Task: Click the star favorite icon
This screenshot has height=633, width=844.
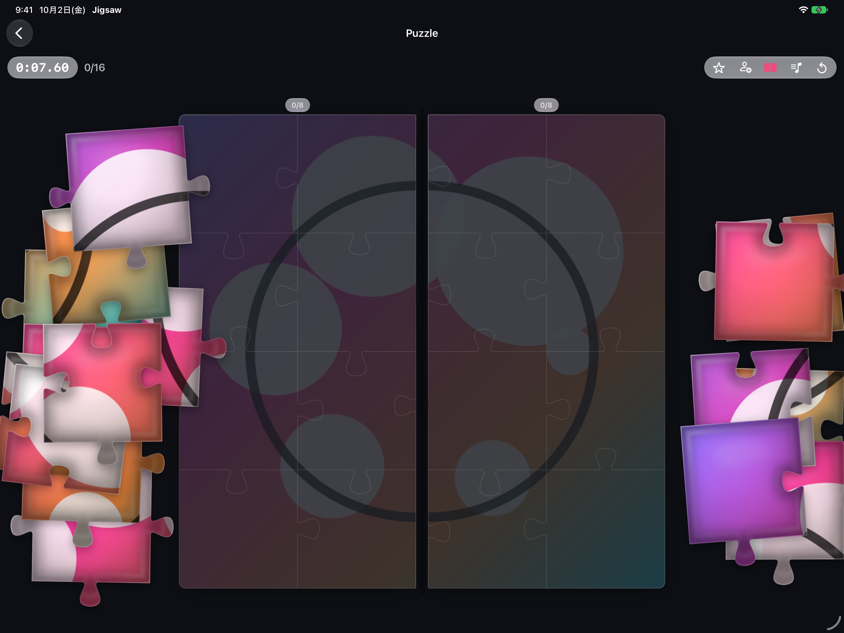Action: pyautogui.click(x=719, y=68)
